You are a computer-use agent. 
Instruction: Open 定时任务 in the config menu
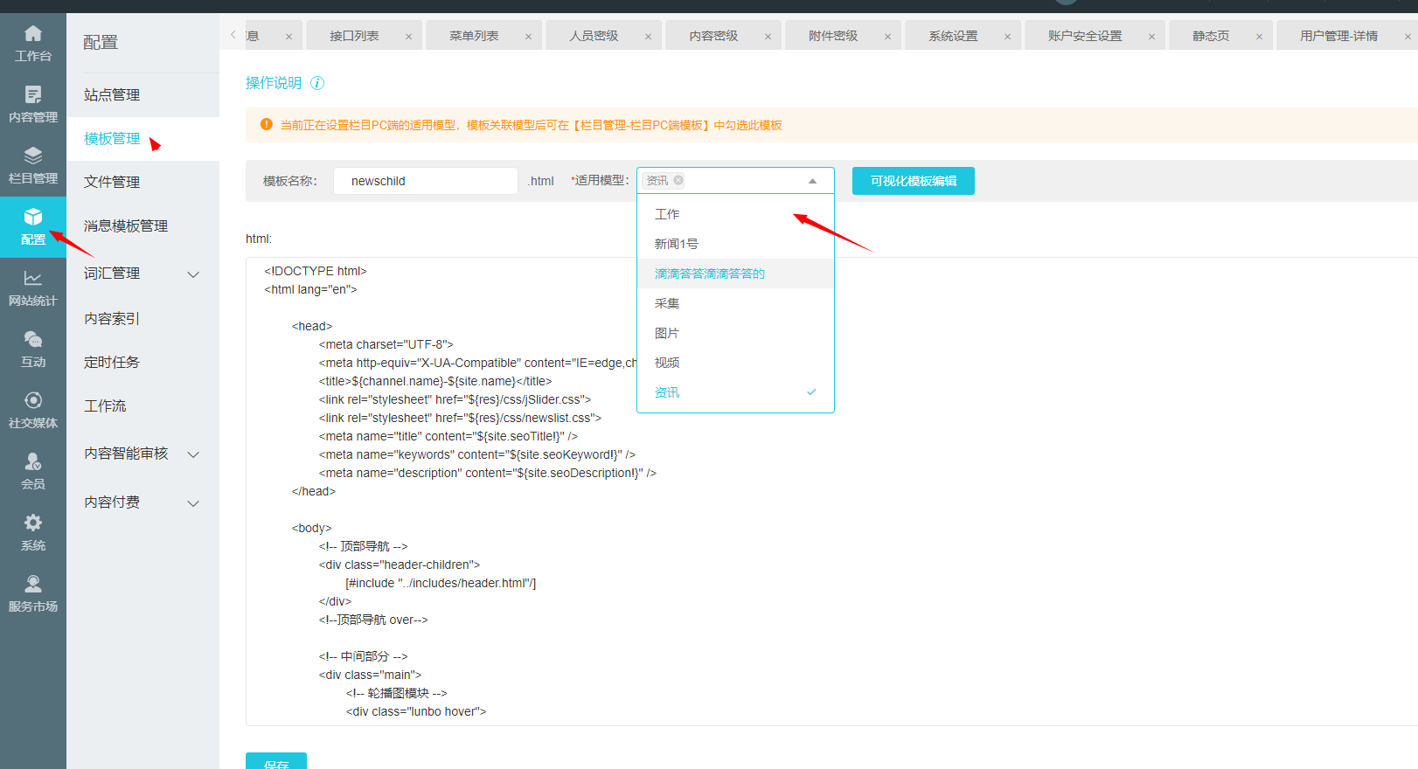[142, 363]
